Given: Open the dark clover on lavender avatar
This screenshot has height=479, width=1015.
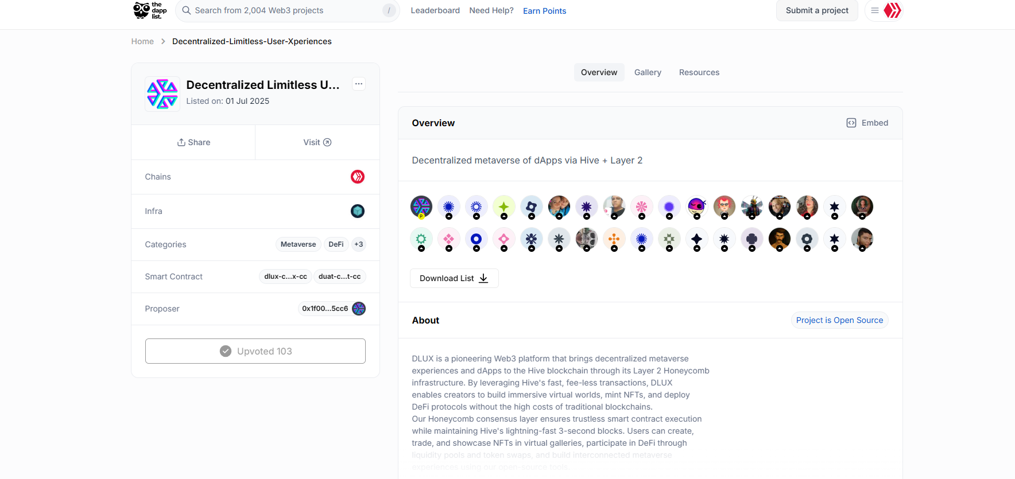Looking at the screenshot, I should point(752,239).
